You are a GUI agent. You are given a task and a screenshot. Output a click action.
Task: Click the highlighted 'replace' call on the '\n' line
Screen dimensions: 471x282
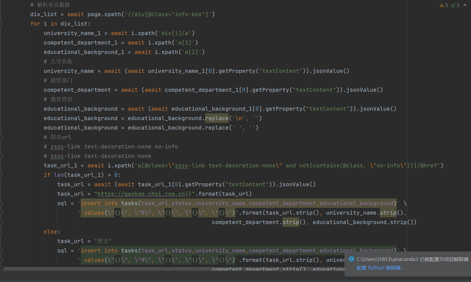point(217,118)
